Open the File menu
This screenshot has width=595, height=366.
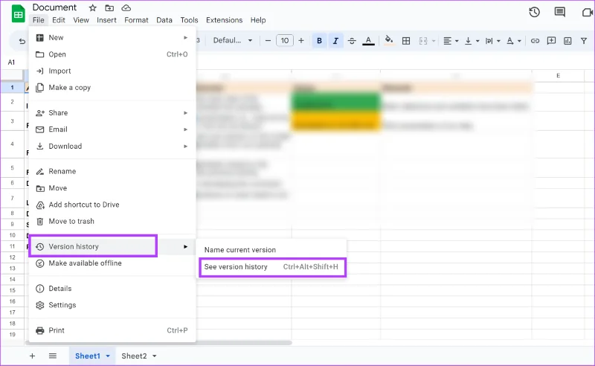pos(39,20)
